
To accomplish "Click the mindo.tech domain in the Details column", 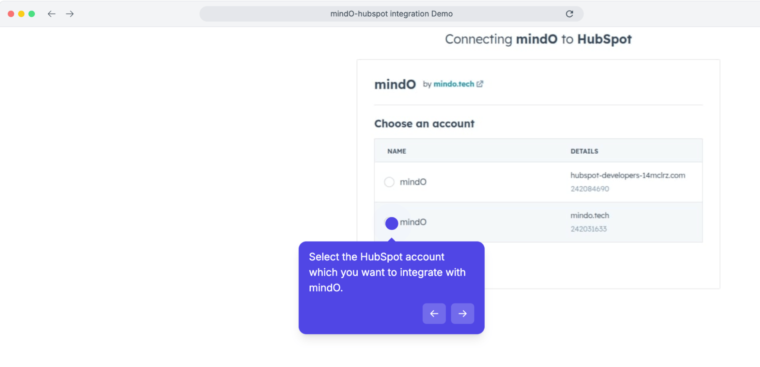I will pos(589,216).
